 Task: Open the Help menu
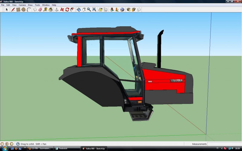(x=54, y=5)
